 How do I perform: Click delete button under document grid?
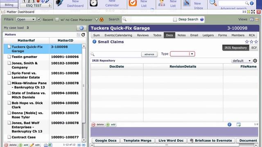tap(98, 125)
